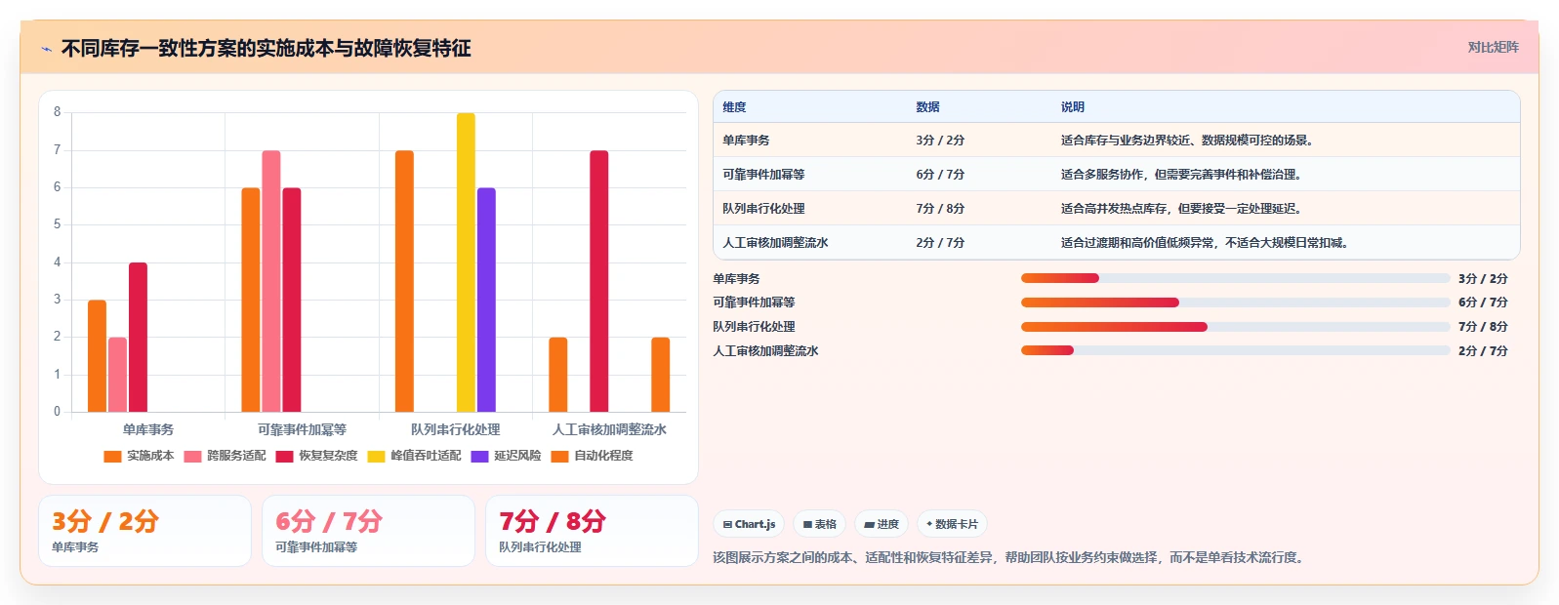Click the pink 跨服务适配 bar for 可靠事件加幂等
The width and height of the screenshot is (1559, 605).
[x=271, y=281]
